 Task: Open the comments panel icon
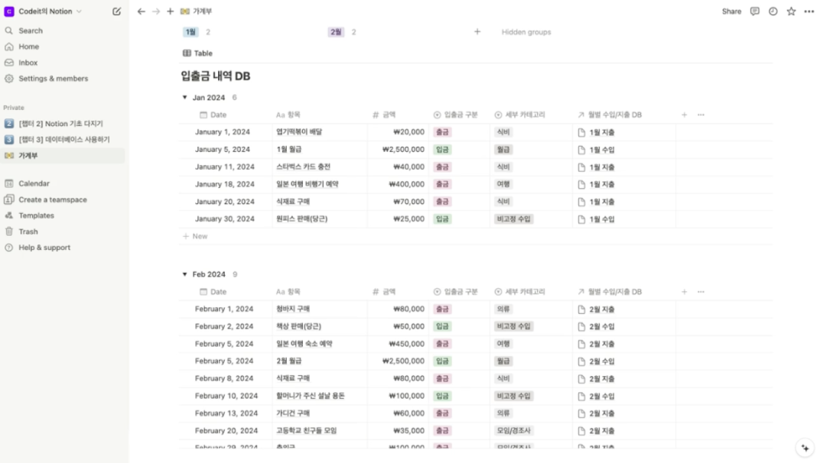click(755, 11)
